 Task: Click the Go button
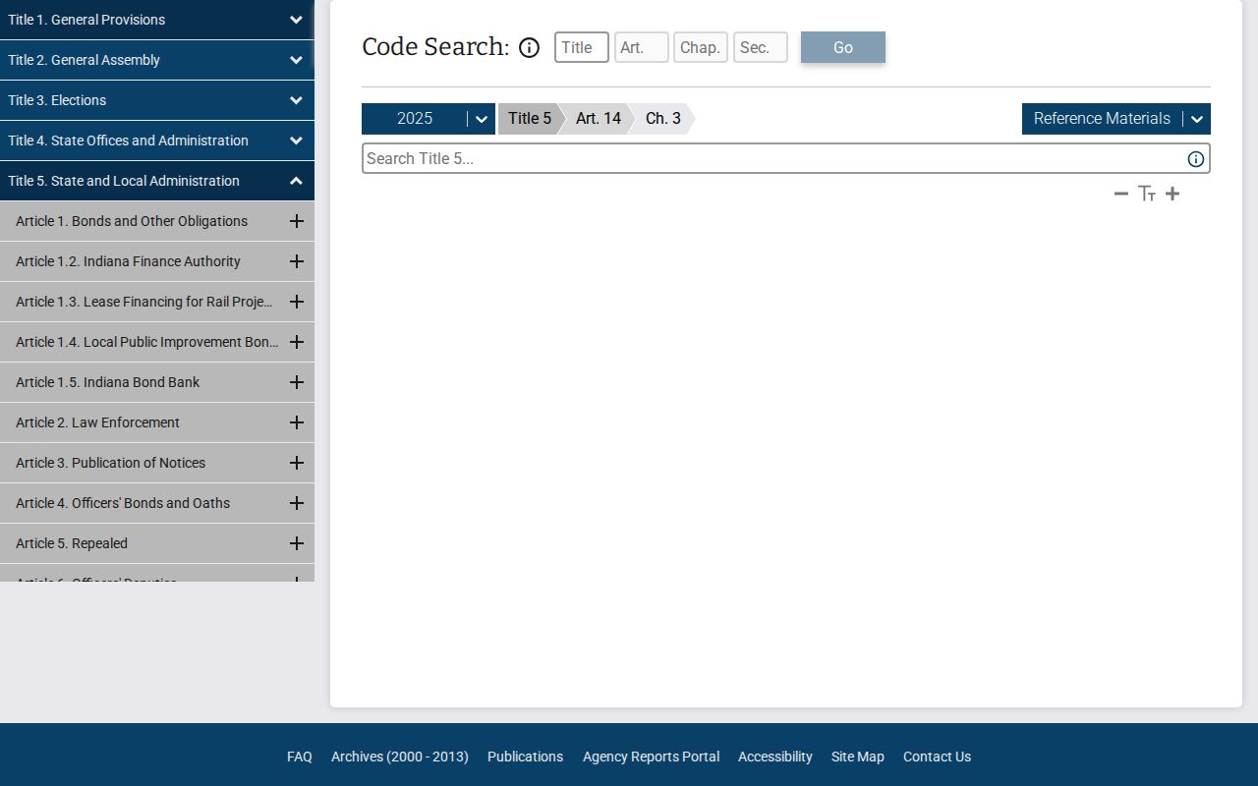coord(843,47)
